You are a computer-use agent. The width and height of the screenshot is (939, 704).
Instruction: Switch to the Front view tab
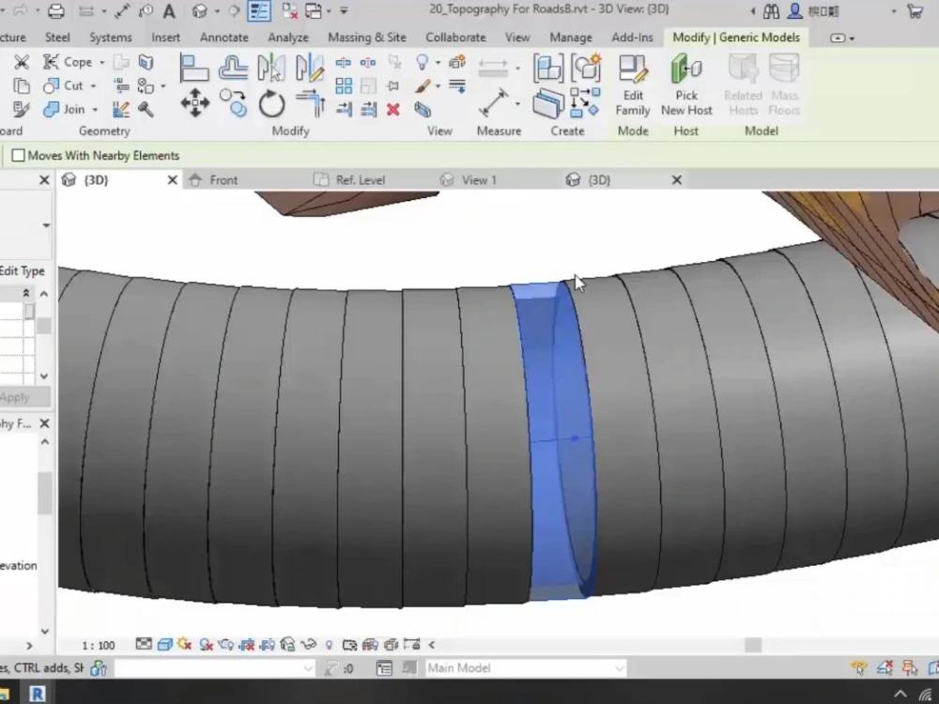pos(223,179)
